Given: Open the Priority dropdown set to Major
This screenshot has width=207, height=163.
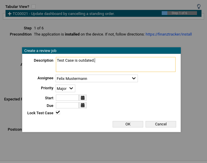Looking at the screenshot, I should pos(65,88).
